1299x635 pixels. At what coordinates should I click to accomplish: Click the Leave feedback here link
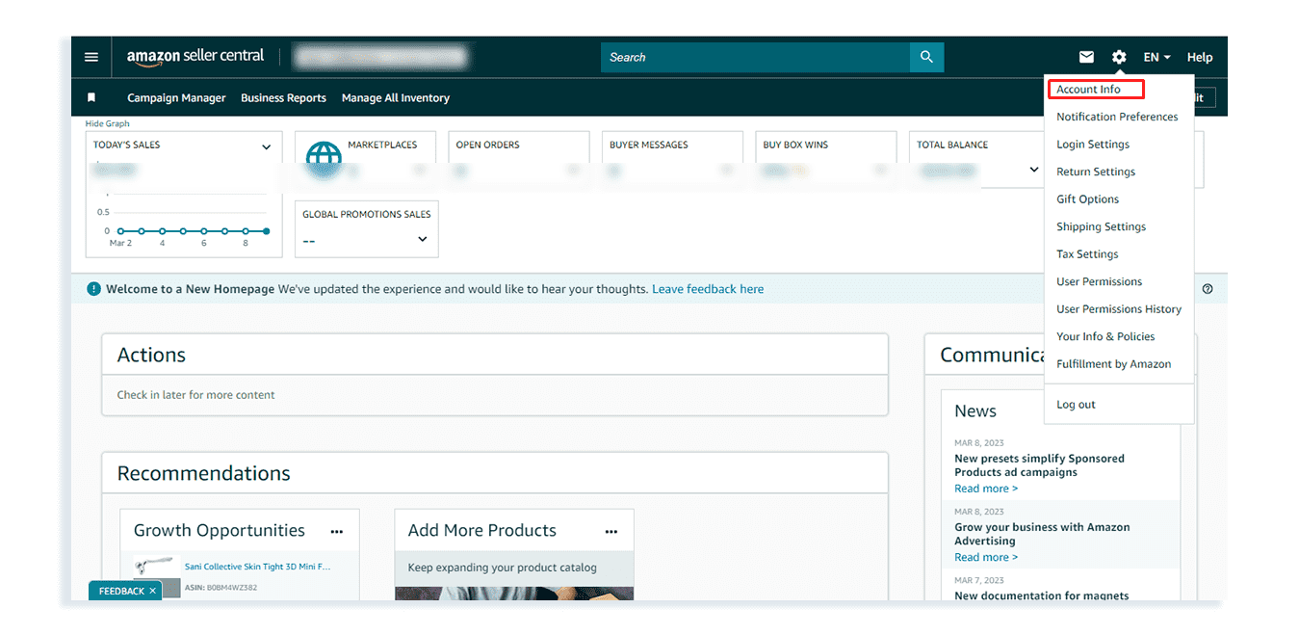tap(708, 288)
